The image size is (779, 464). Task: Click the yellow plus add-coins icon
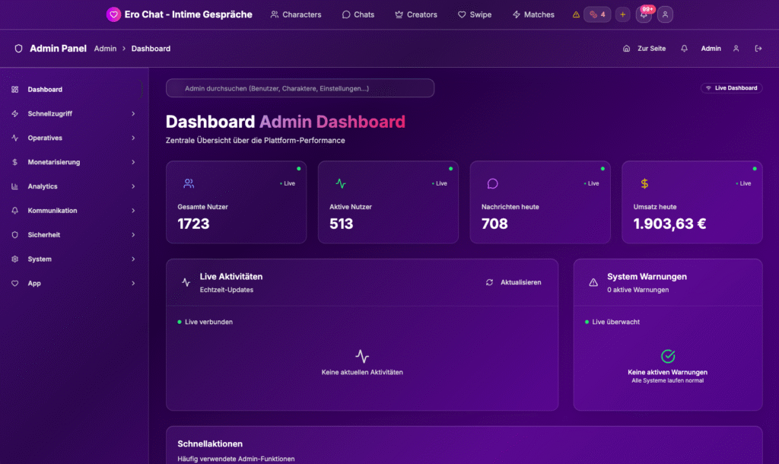[622, 14]
